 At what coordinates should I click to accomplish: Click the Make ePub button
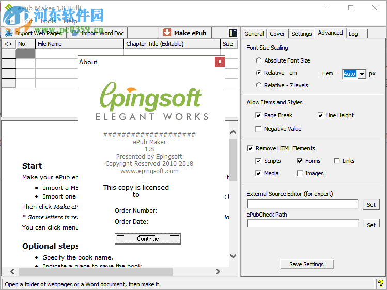pyautogui.click(x=184, y=33)
